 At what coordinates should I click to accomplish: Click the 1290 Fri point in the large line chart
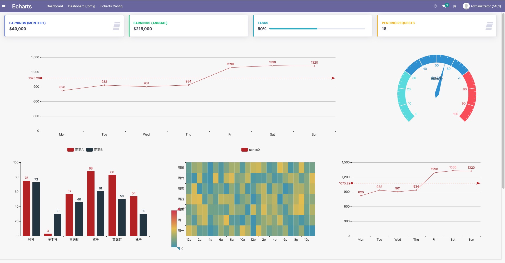pos(230,68)
